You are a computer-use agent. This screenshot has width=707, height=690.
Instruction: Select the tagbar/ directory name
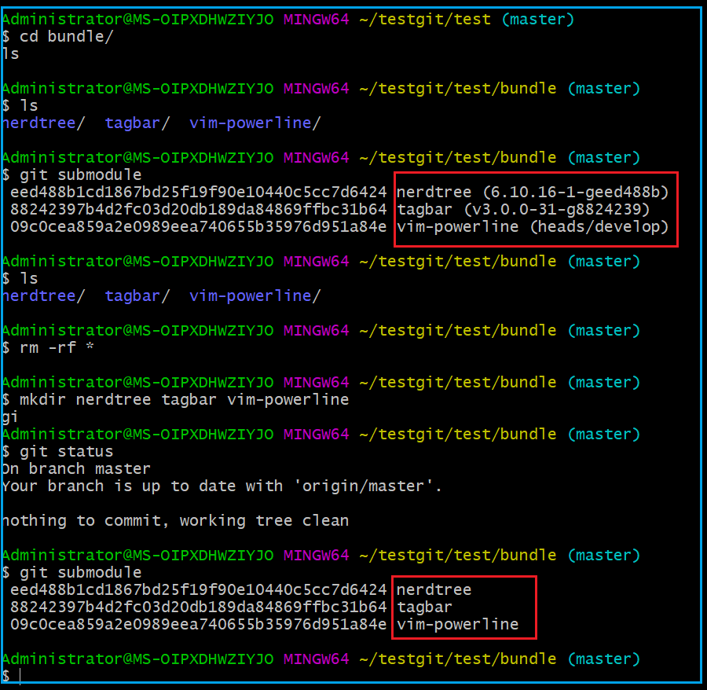pos(132,123)
